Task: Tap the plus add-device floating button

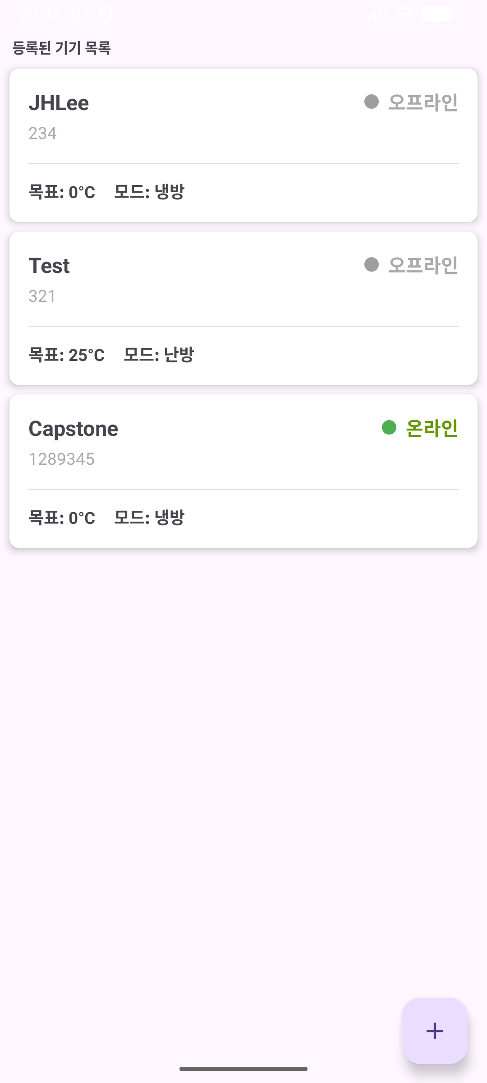Action: point(435,1031)
